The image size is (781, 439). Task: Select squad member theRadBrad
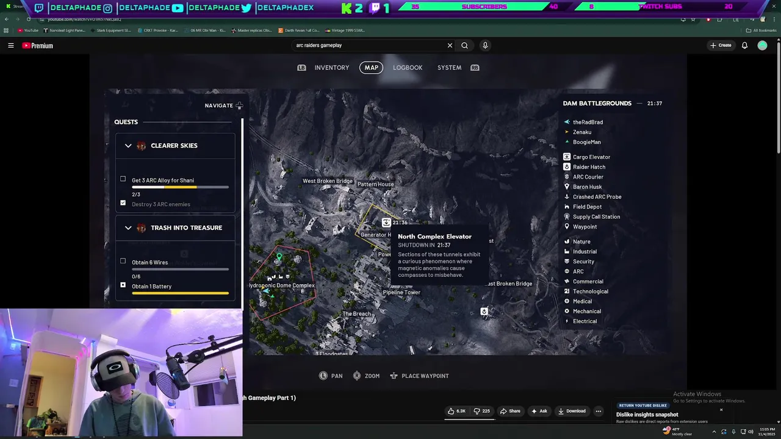pyautogui.click(x=588, y=122)
